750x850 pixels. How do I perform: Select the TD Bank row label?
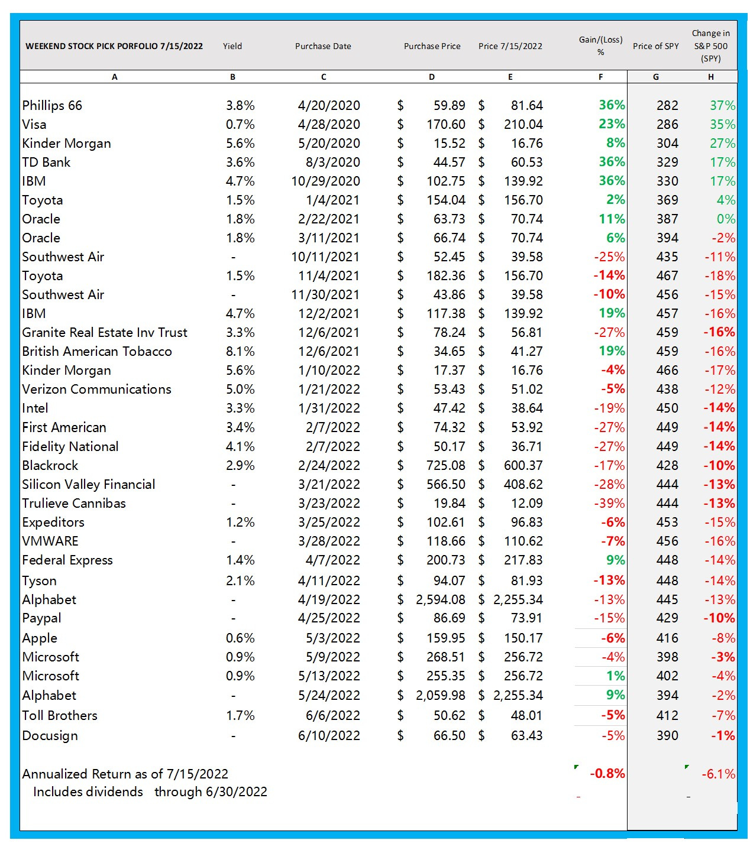coord(46,162)
